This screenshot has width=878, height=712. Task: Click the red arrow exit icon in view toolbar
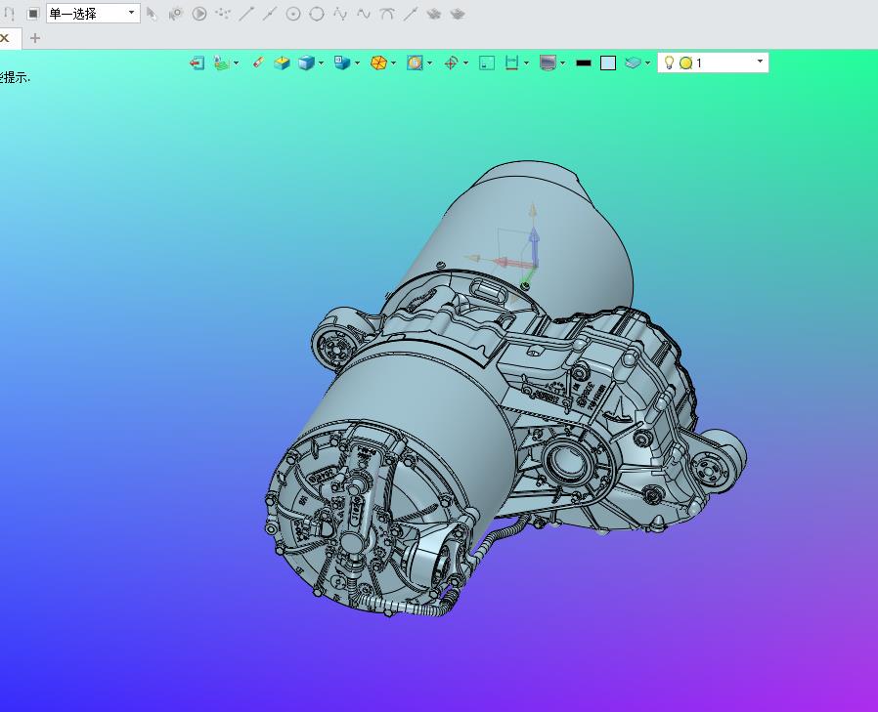(x=197, y=63)
